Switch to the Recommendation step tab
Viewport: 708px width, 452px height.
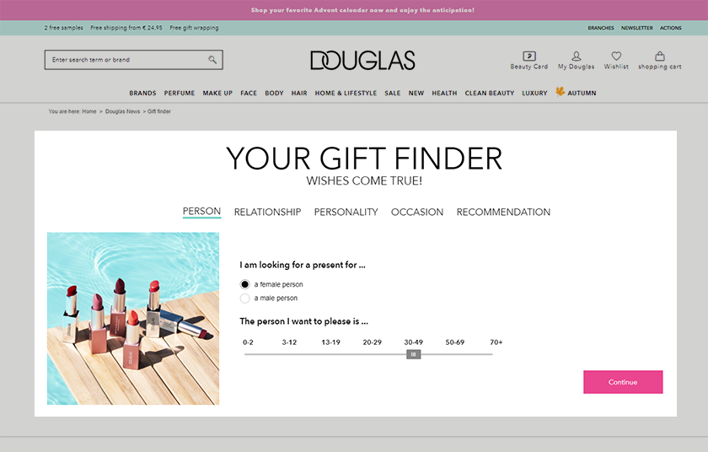(x=503, y=212)
